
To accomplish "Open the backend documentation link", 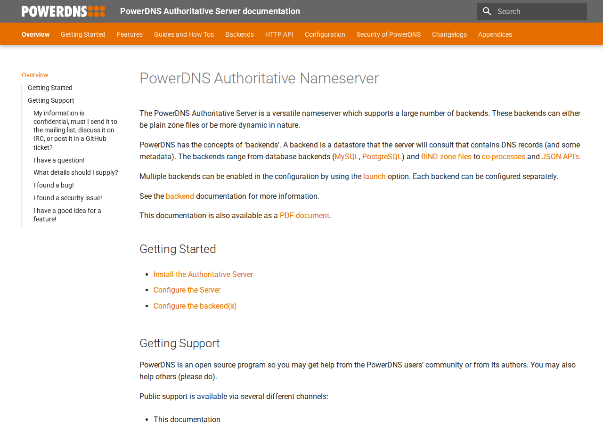I will pos(180,196).
